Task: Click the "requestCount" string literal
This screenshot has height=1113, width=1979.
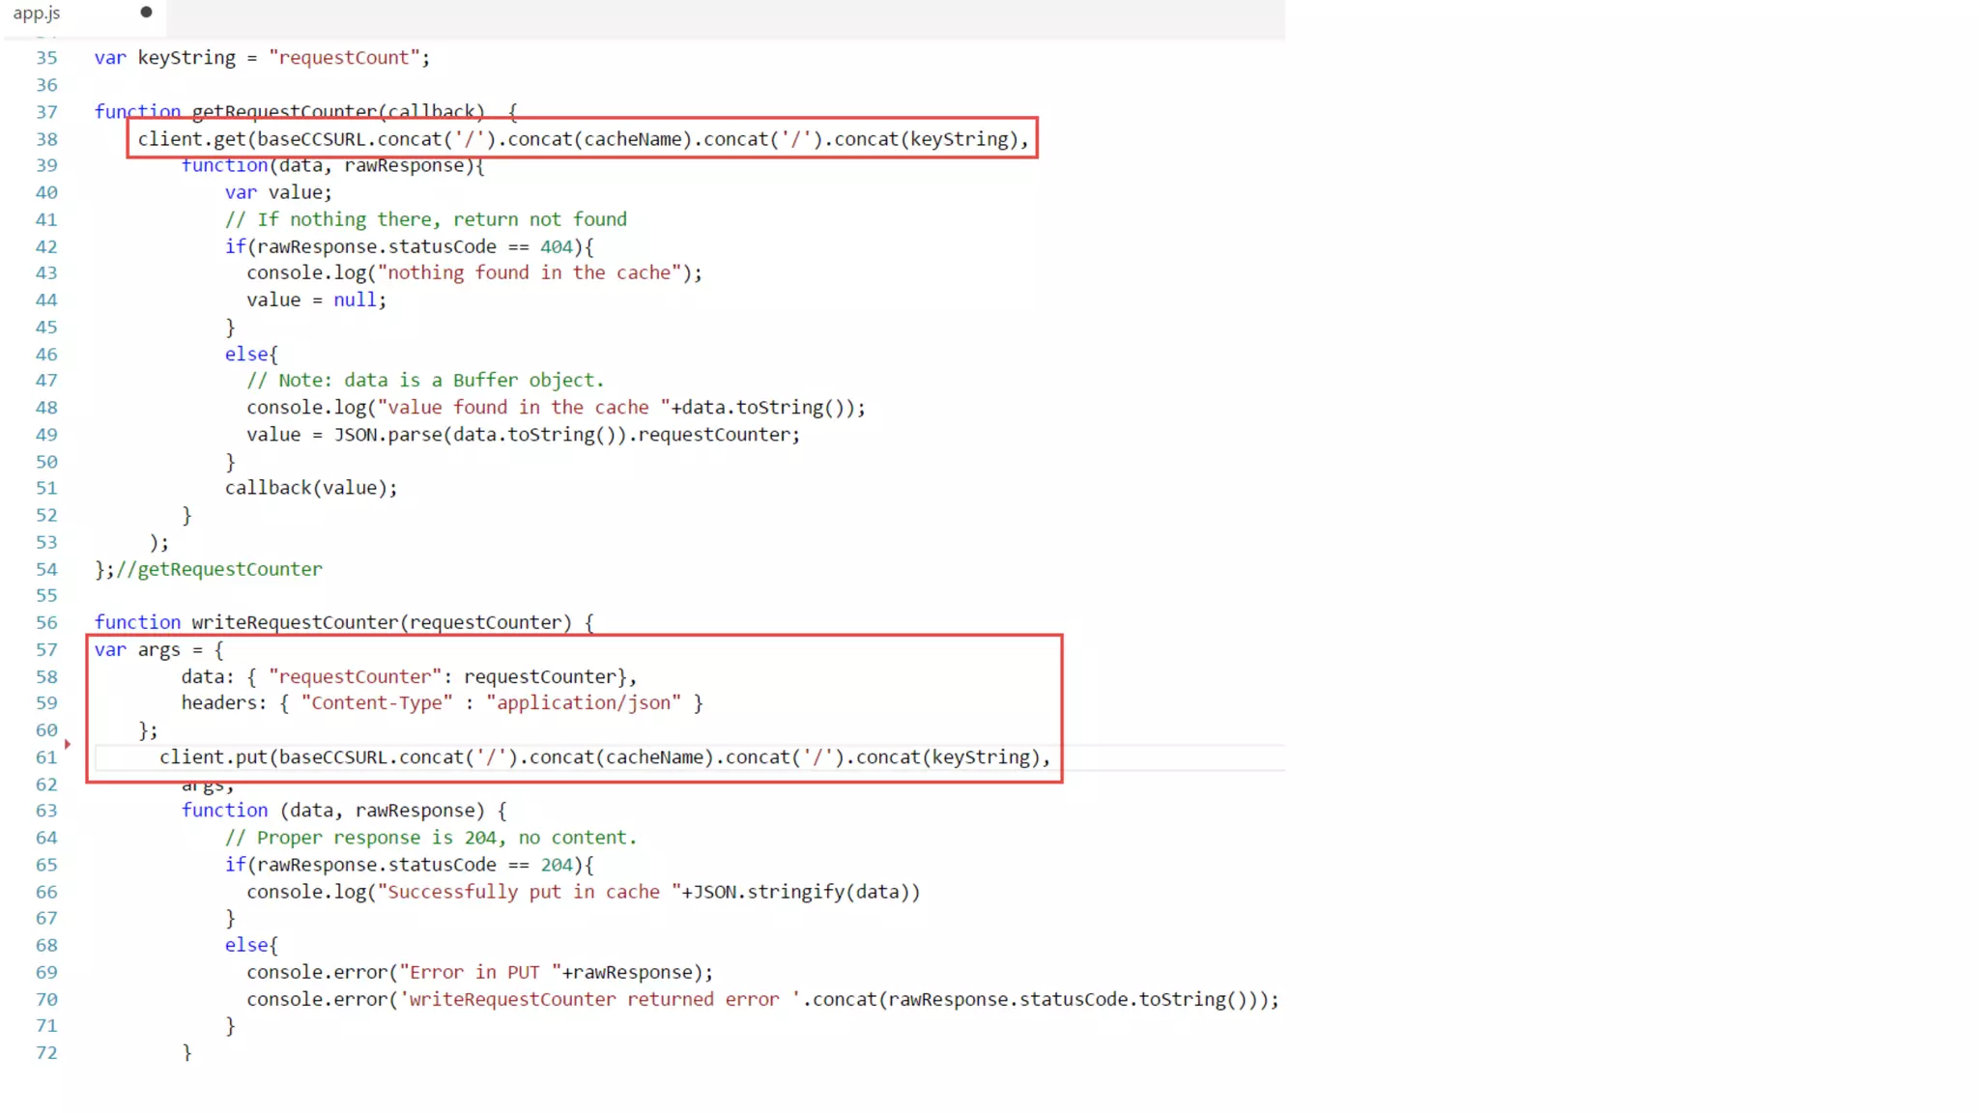Action: point(344,58)
